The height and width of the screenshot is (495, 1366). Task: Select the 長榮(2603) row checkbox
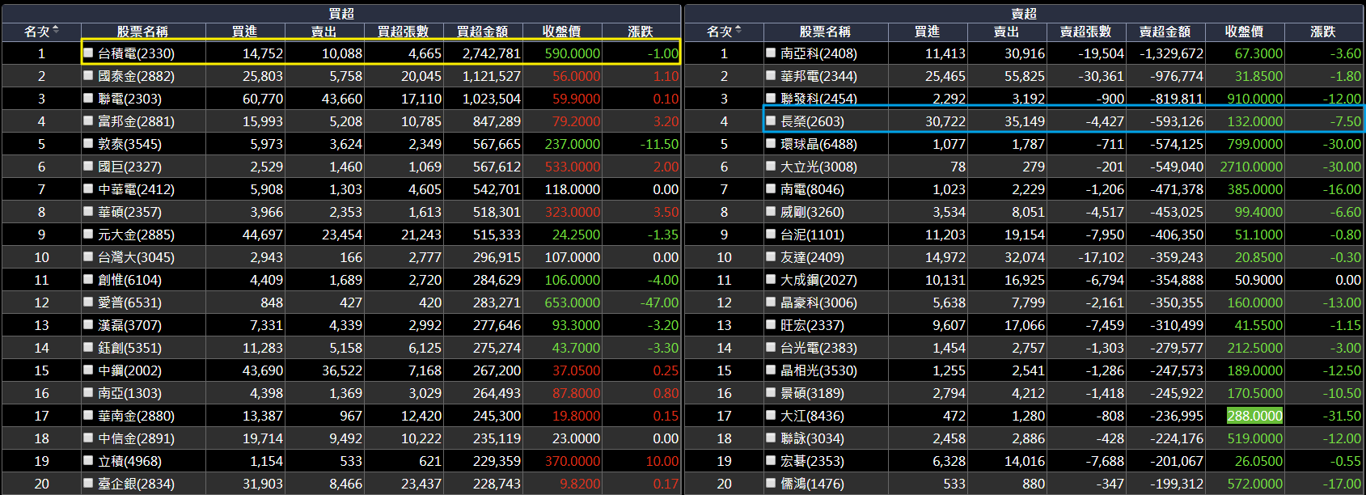coord(772,121)
